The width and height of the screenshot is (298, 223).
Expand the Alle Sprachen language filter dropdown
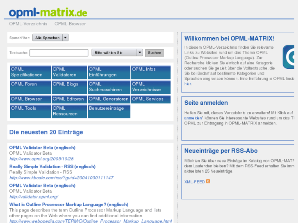pos(50,38)
